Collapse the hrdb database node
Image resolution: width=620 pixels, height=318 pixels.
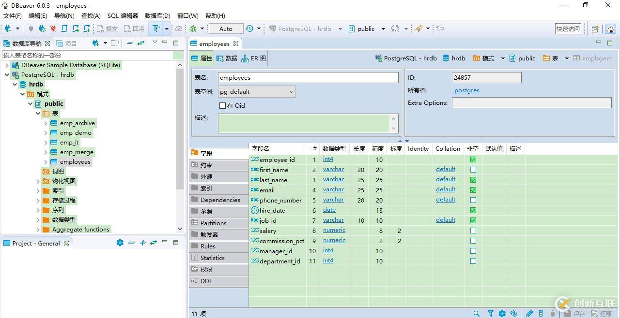click(15, 85)
